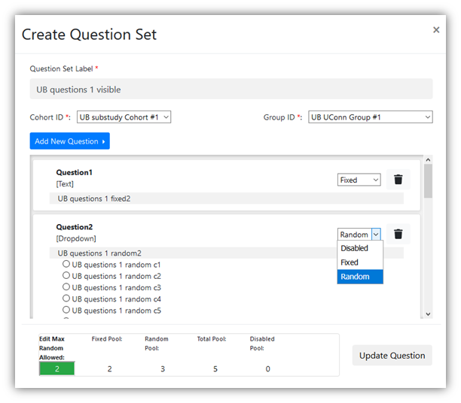
Task: Select radio option UB questions 1 random c3
Action: pyautogui.click(x=66, y=287)
